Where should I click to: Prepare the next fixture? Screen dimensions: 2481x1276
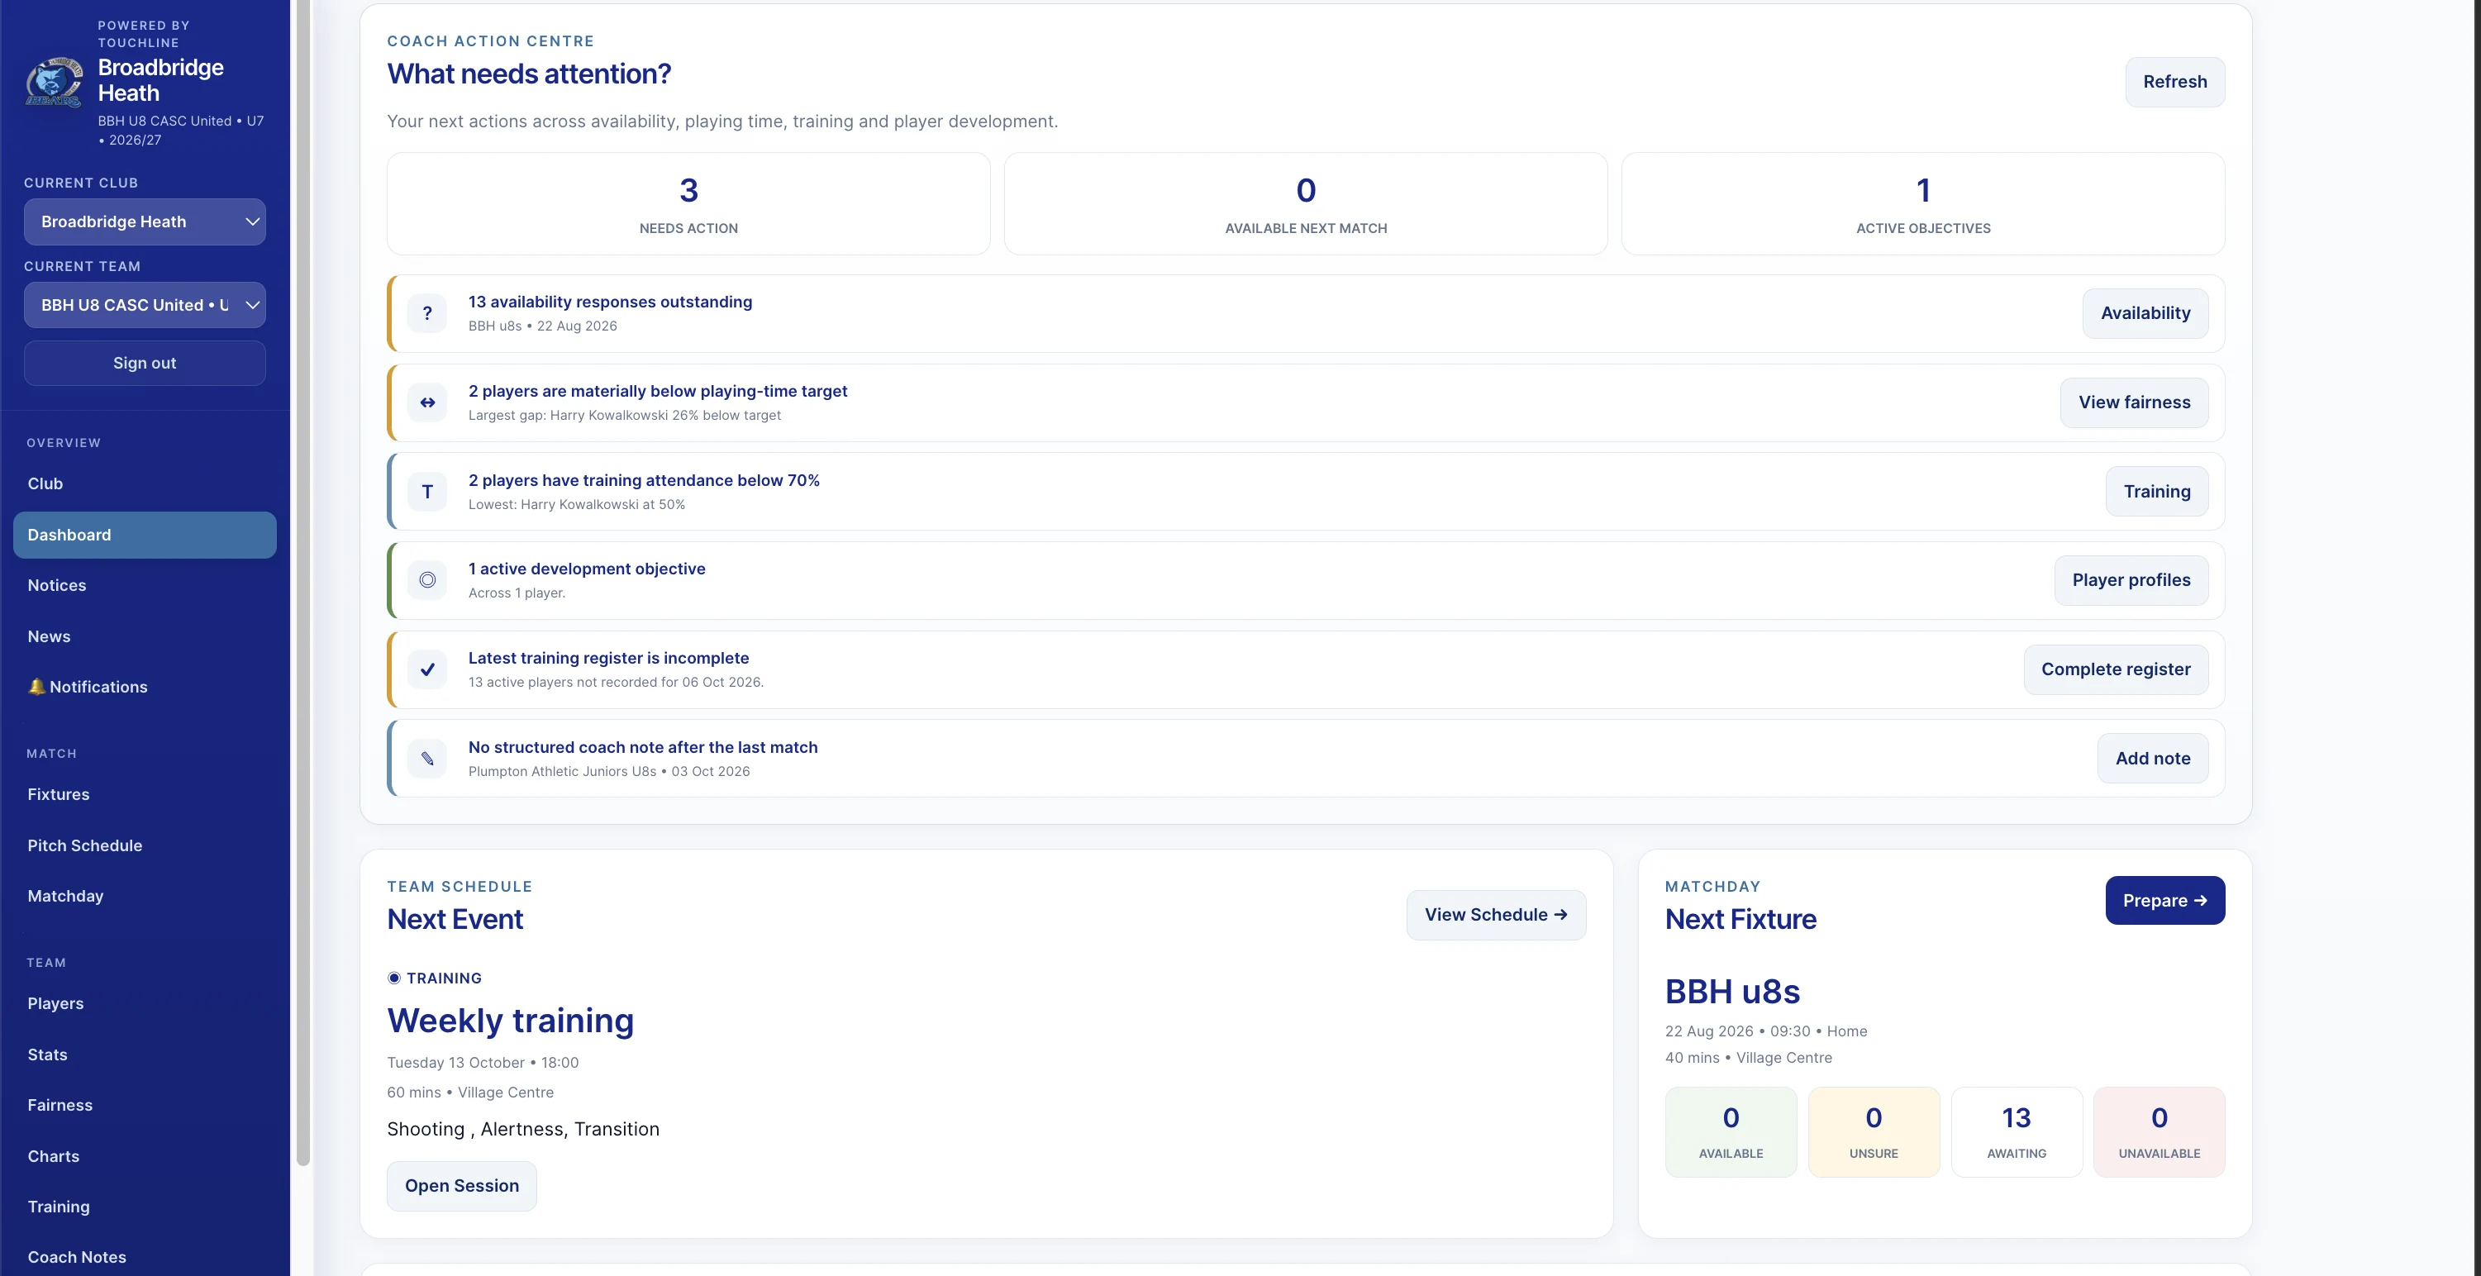(x=2165, y=901)
